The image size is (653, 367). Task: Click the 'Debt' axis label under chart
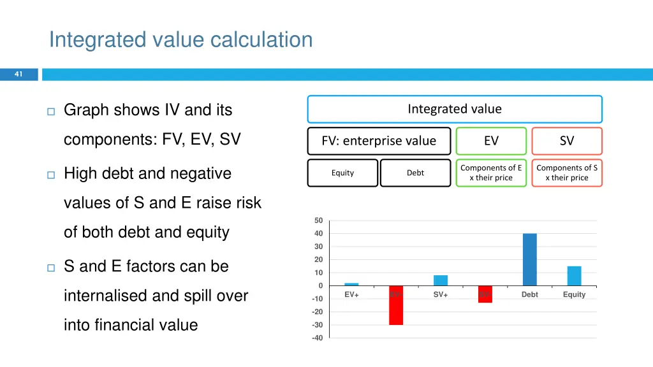click(x=530, y=295)
